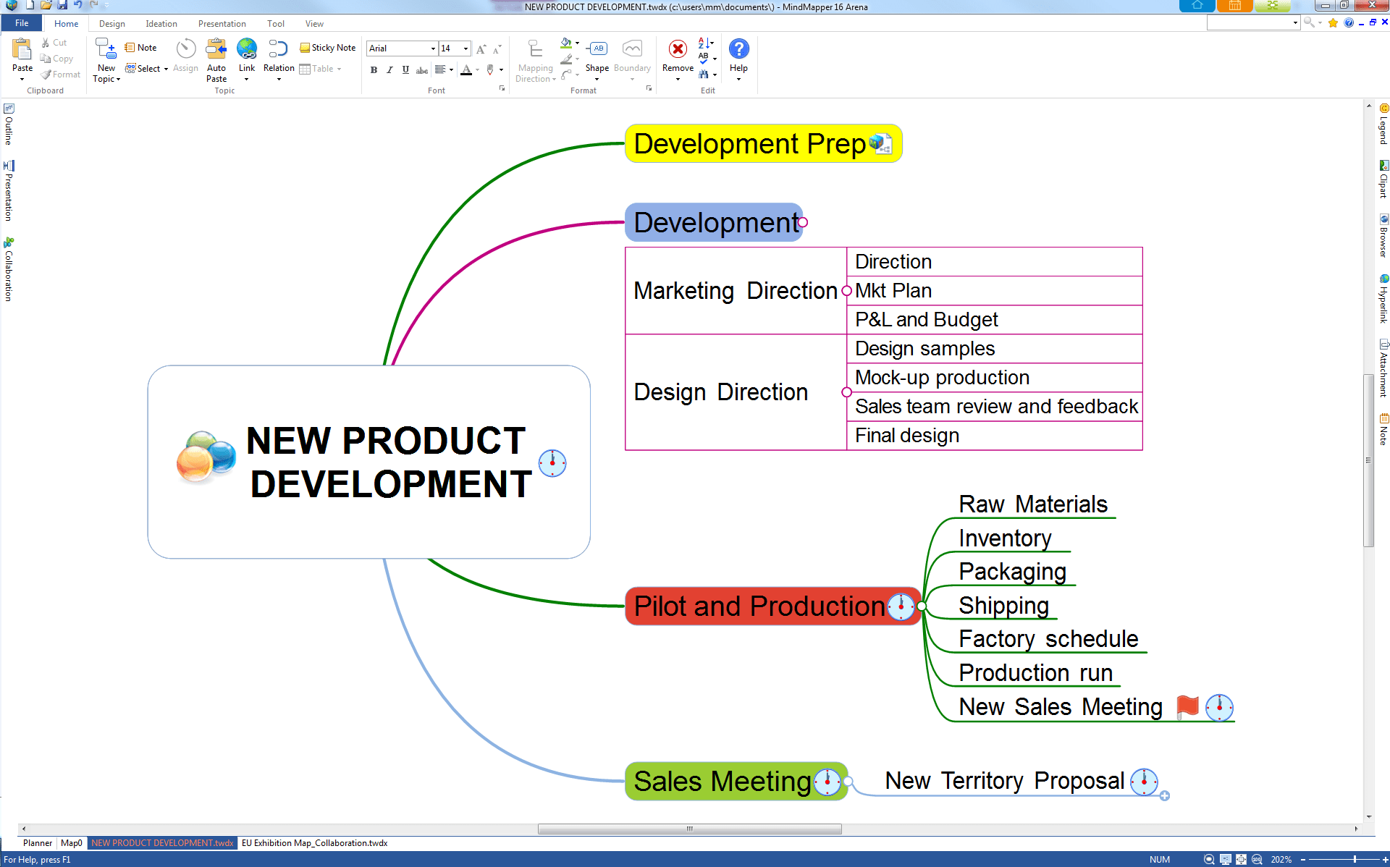Click the Auto Paste icon

pyautogui.click(x=216, y=50)
